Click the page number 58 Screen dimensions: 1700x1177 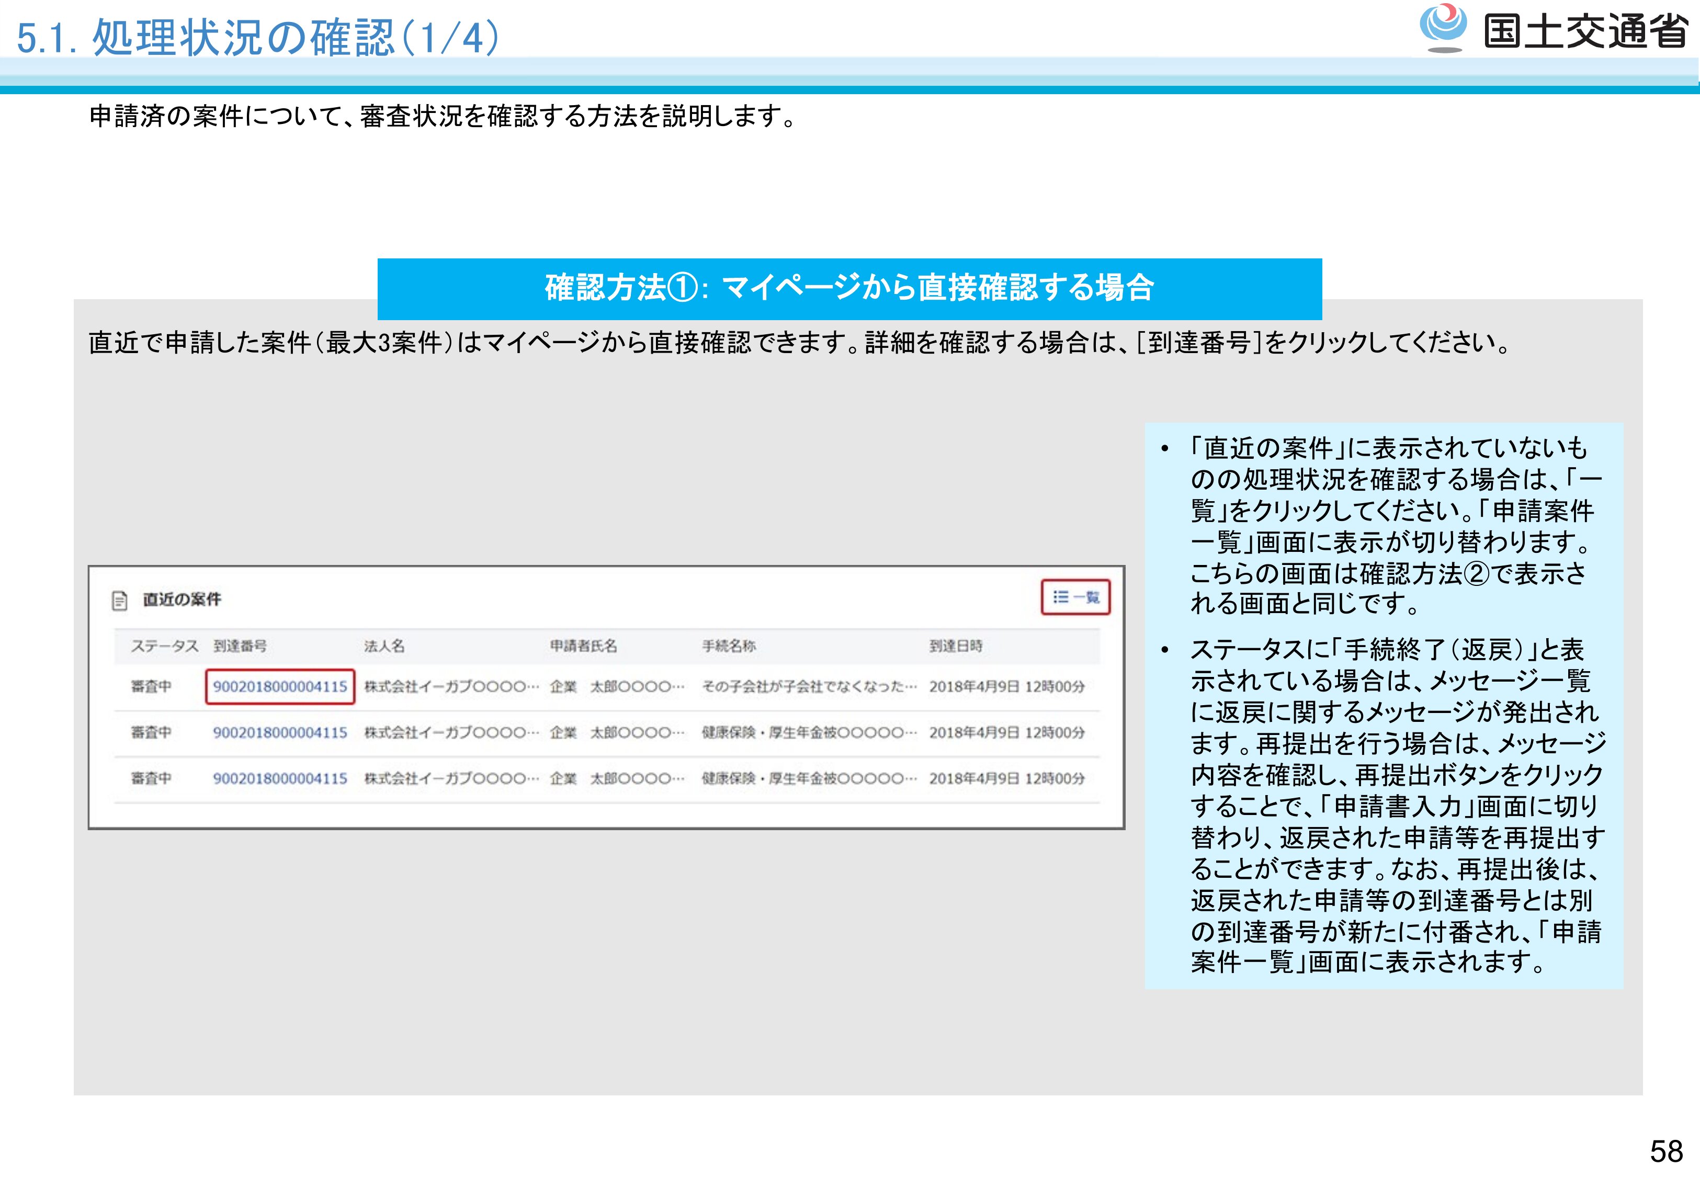[1666, 1150]
